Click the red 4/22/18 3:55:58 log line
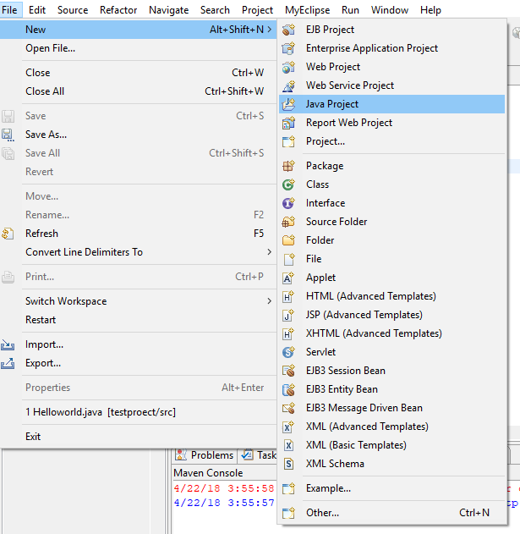 tap(224, 488)
